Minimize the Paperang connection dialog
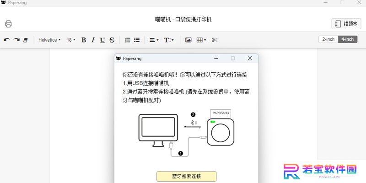This screenshot has height=183, width=366. [216, 59]
